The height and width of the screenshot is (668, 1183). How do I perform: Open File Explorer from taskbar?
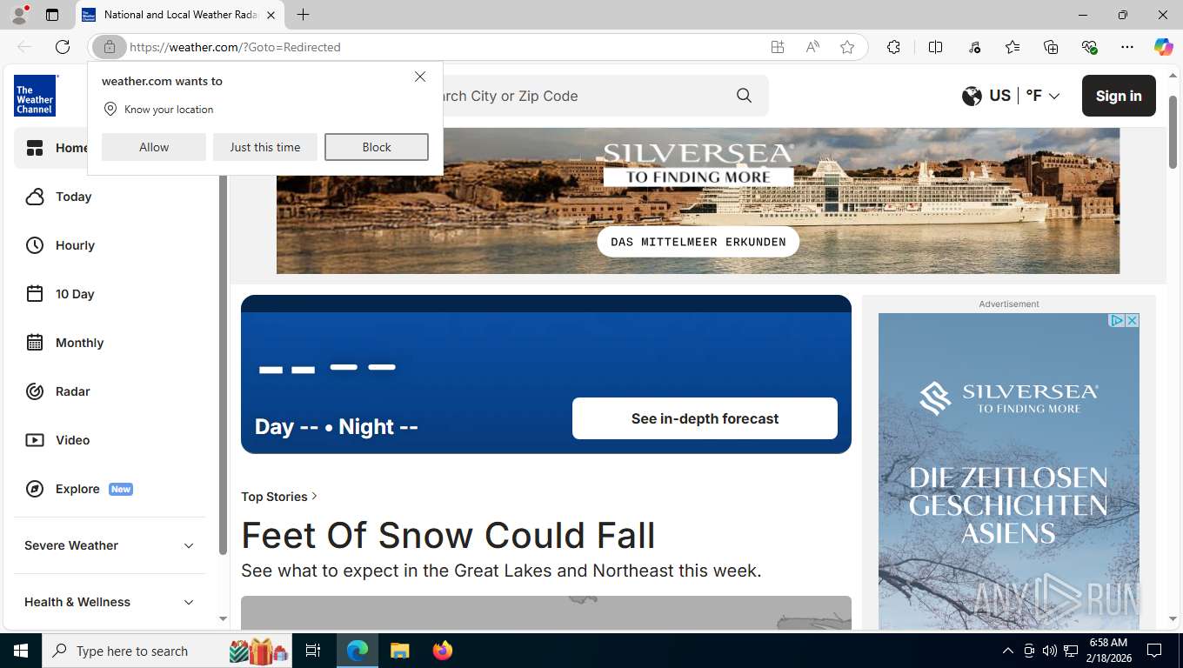[x=399, y=651]
